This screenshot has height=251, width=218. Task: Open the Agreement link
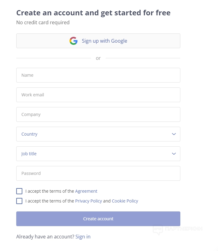pos(86,191)
